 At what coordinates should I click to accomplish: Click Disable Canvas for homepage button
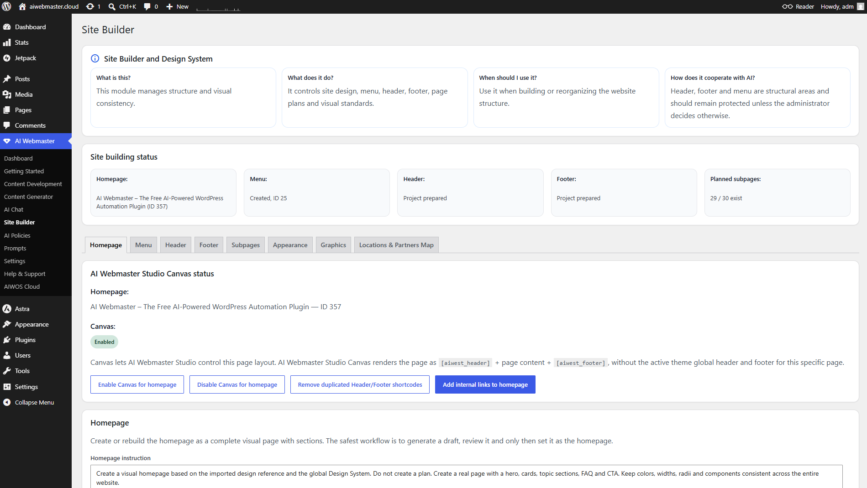[237, 384]
